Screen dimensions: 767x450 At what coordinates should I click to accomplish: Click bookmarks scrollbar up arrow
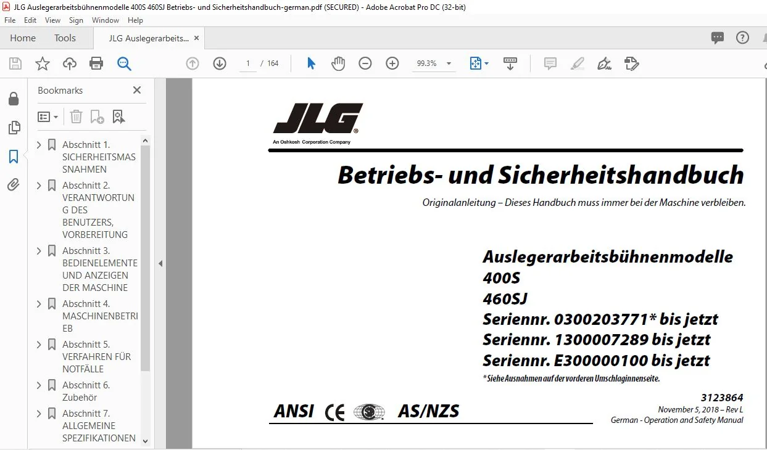pos(146,141)
